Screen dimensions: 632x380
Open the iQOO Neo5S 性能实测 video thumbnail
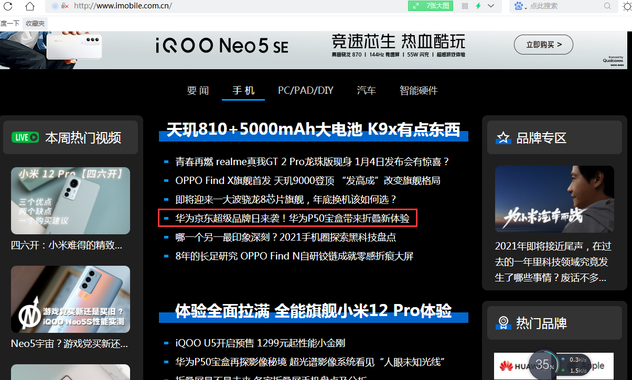tap(70, 299)
